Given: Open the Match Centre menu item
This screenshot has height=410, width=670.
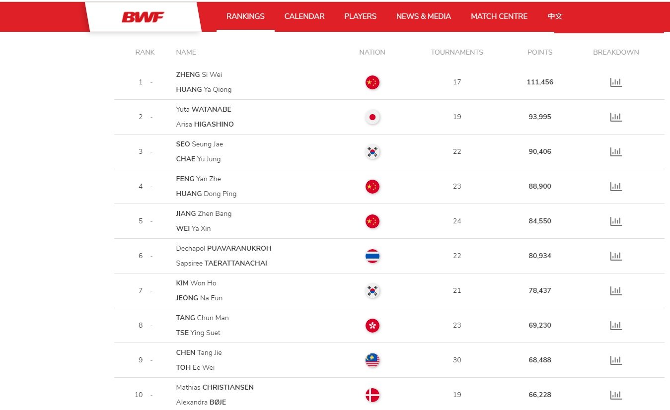Looking at the screenshot, I should [499, 16].
